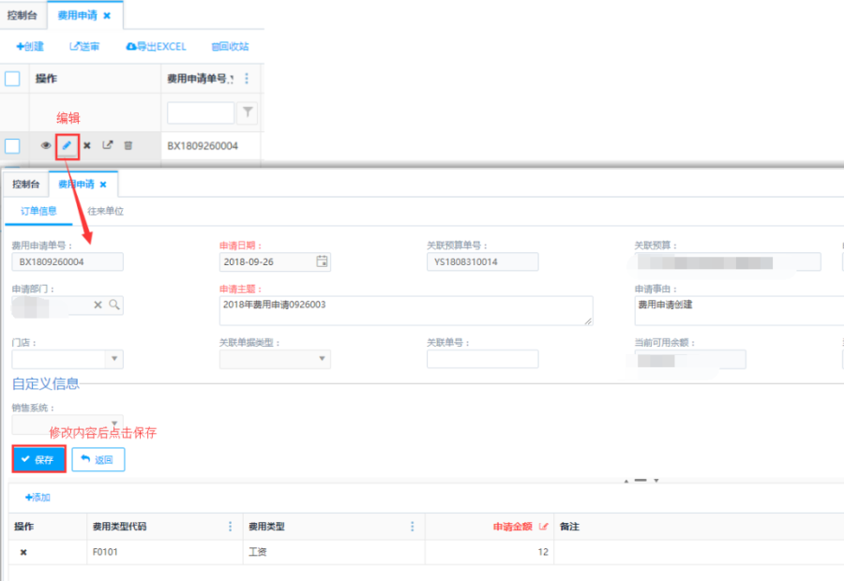Click the trash delete icon in BX1809260004 row

click(128, 145)
